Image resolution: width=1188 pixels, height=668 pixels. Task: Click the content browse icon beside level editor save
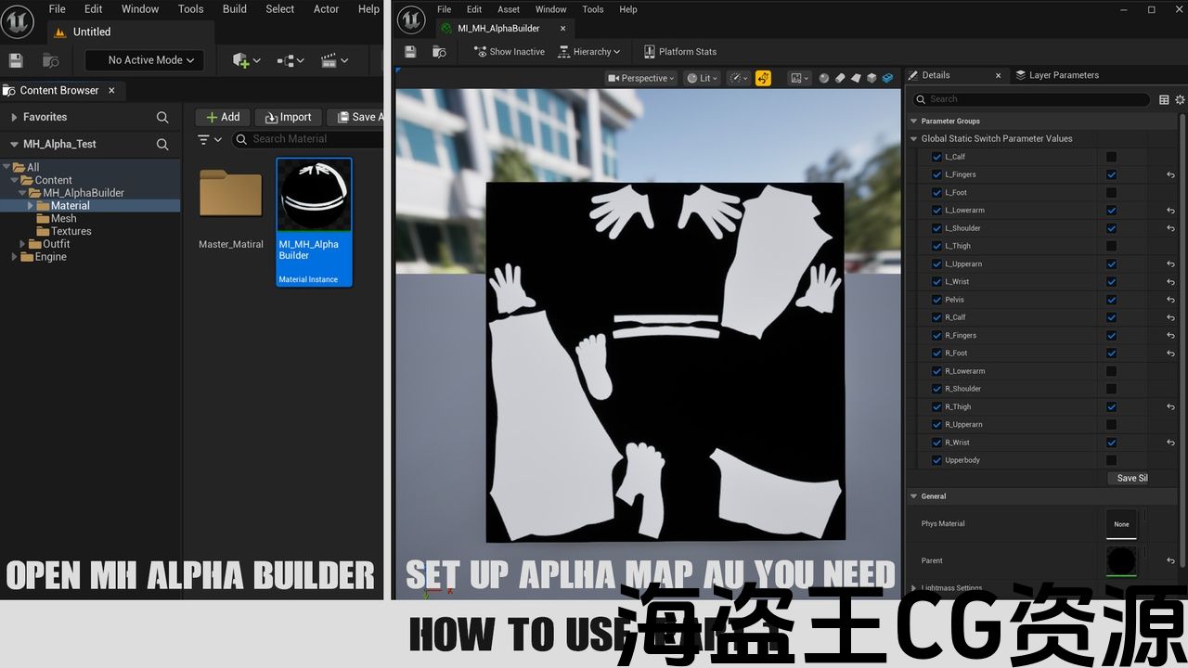51,60
